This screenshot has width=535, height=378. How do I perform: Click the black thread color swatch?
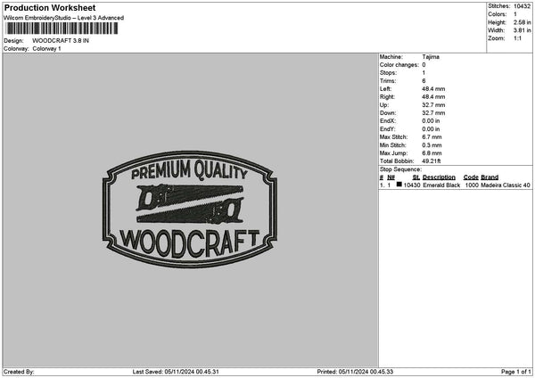pos(399,185)
